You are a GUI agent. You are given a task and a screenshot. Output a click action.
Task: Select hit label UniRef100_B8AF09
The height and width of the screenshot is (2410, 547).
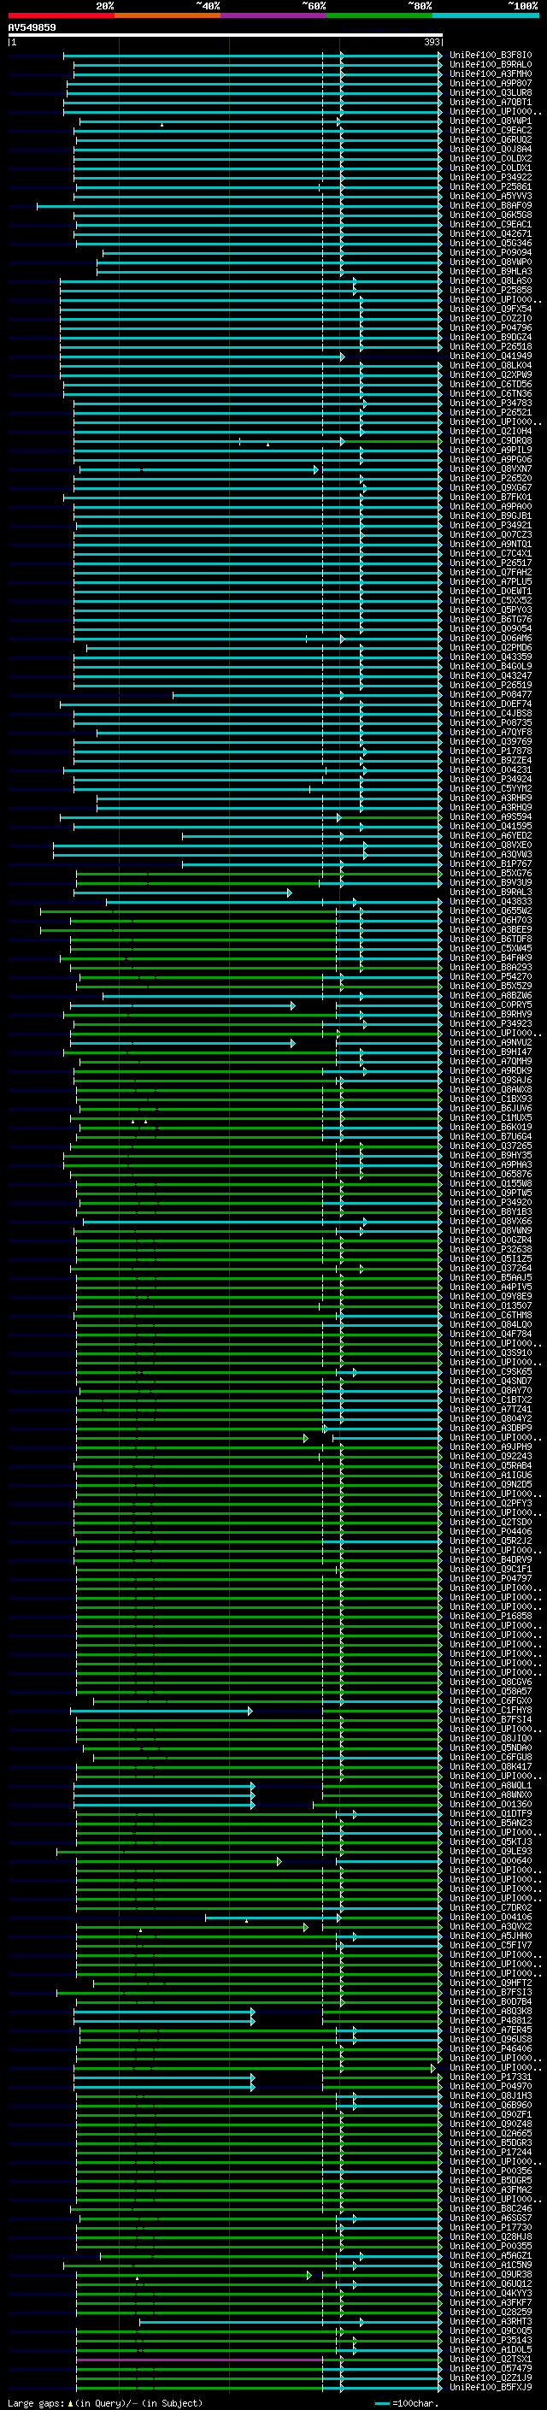coord(491,206)
